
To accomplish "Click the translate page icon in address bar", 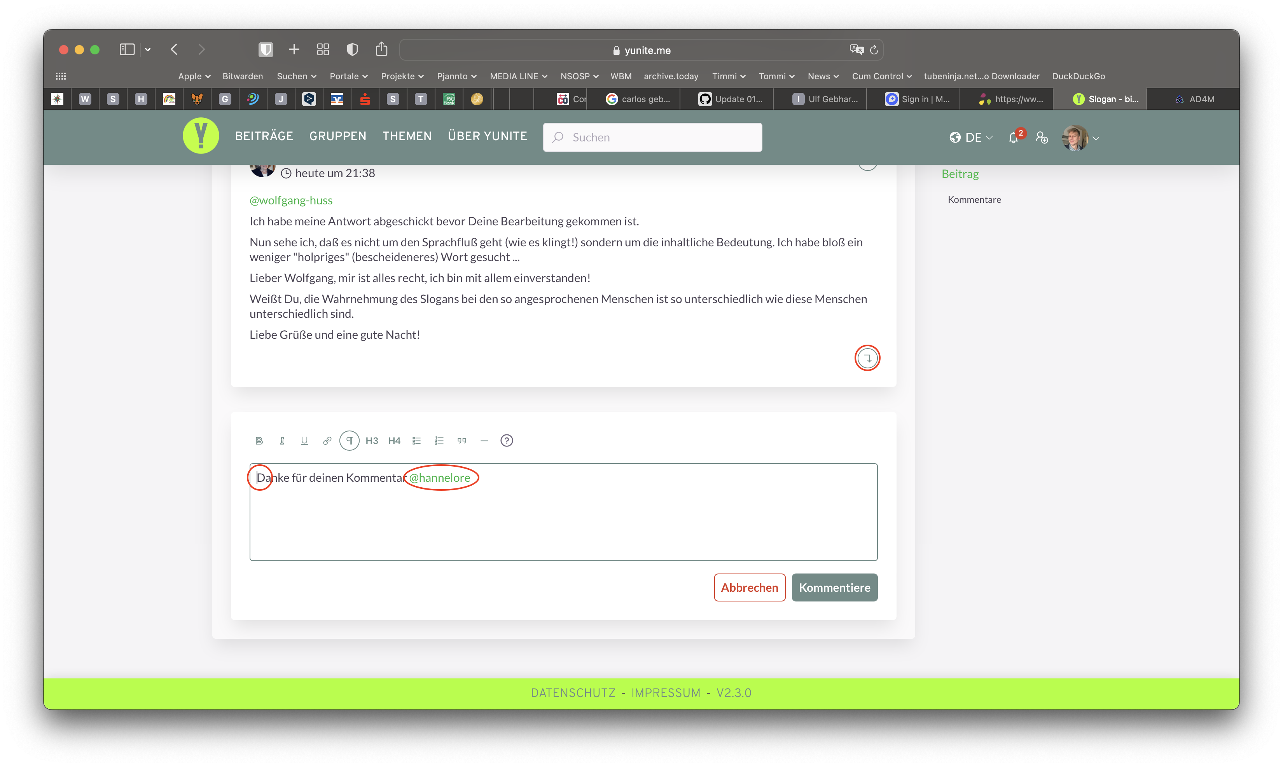I will click(856, 50).
